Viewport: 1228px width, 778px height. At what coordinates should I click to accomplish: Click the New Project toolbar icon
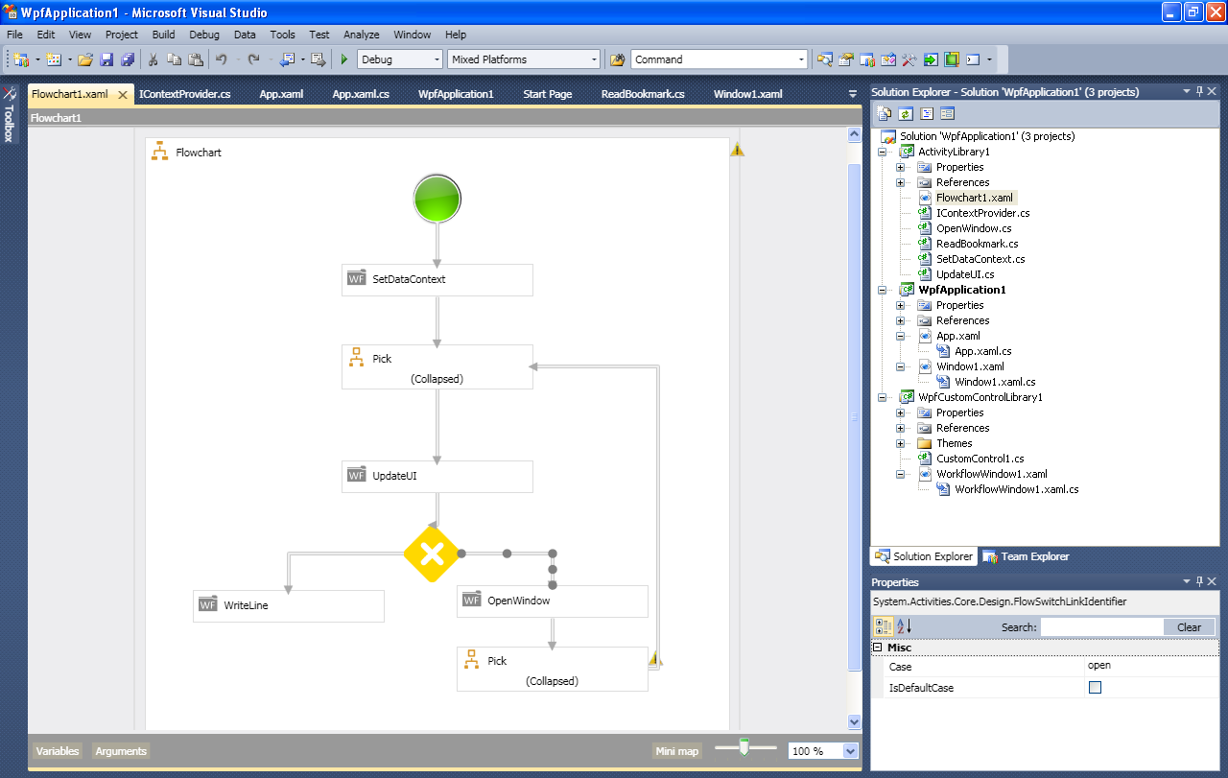coord(21,59)
